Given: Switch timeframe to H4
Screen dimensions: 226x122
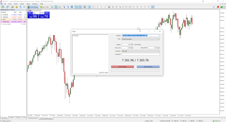Looking at the screenshot, I should [x=141, y=7].
